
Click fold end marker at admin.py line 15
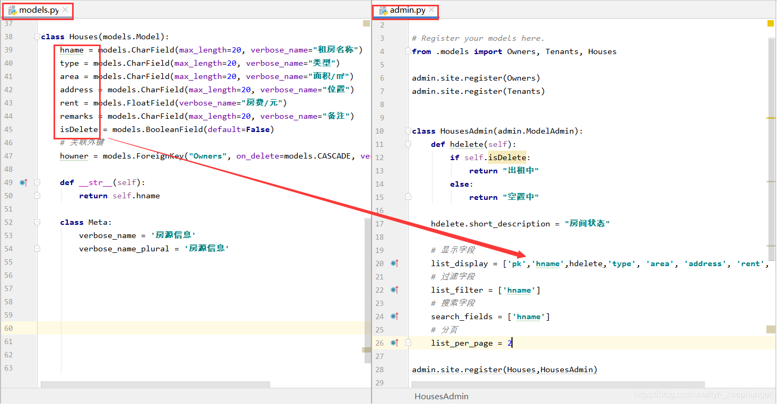pos(408,197)
